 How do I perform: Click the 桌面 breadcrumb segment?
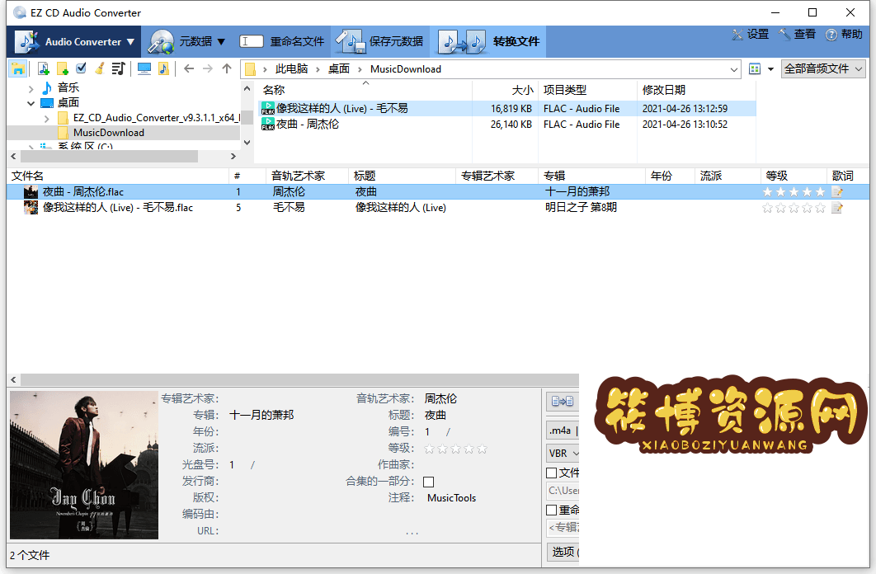(338, 68)
